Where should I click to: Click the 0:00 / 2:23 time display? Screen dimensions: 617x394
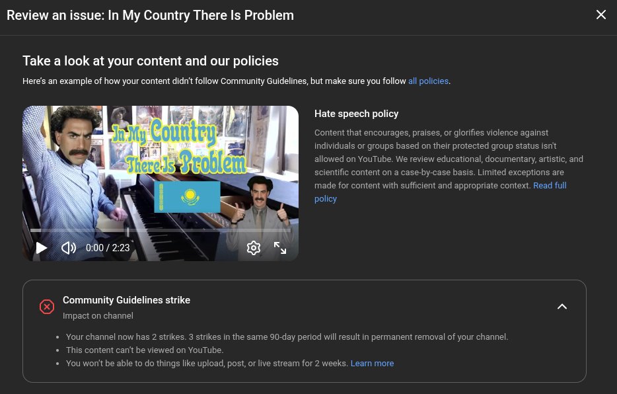108,248
